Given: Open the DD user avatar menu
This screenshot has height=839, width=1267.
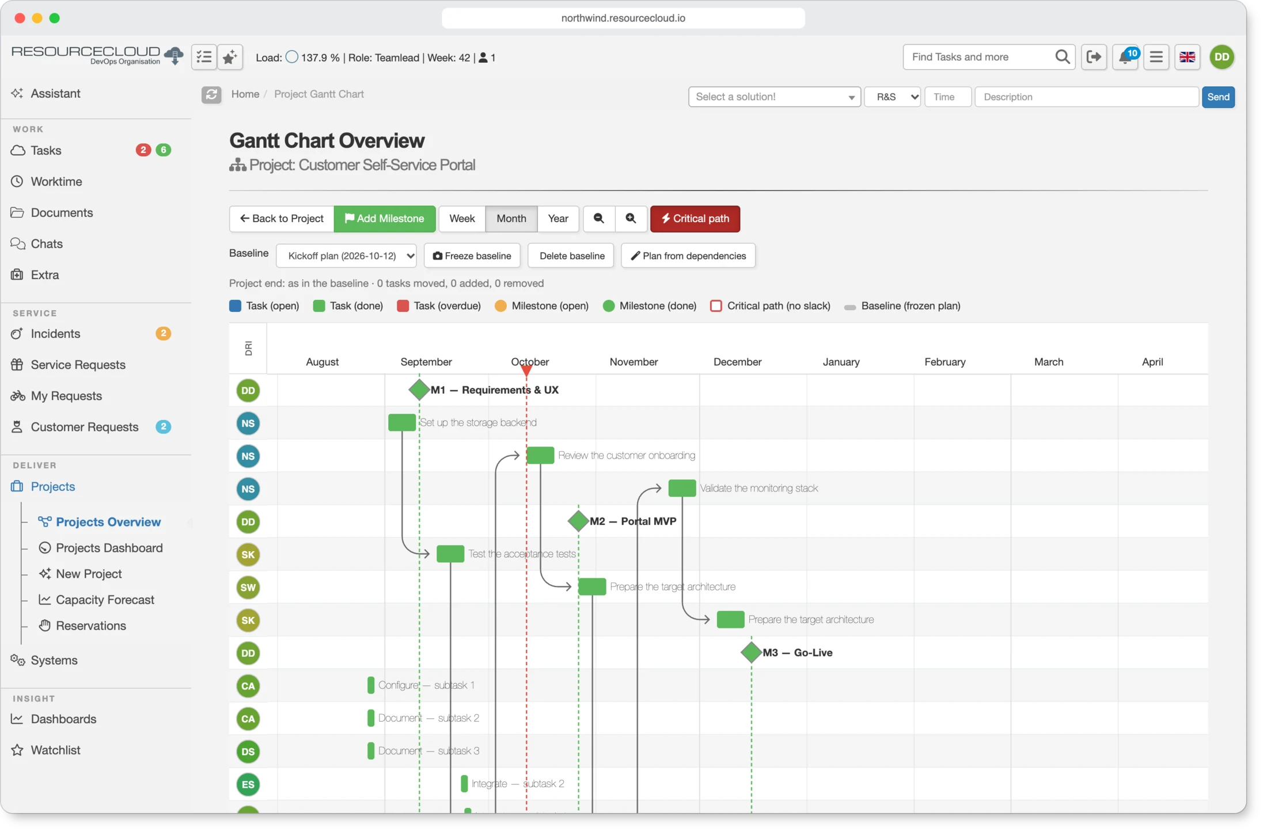Looking at the screenshot, I should point(1222,57).
